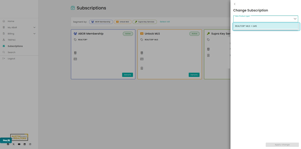Toggle the New Product type dropdown chevron
301x149 pixels.
[x=295, y=19]
